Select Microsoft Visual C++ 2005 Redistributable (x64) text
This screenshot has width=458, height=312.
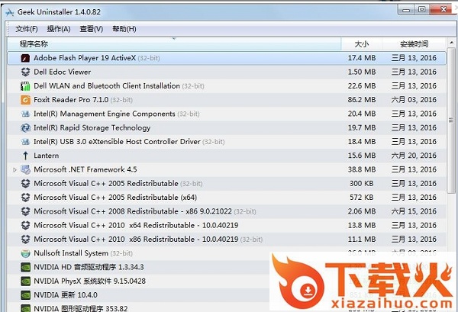click(115, 198)
